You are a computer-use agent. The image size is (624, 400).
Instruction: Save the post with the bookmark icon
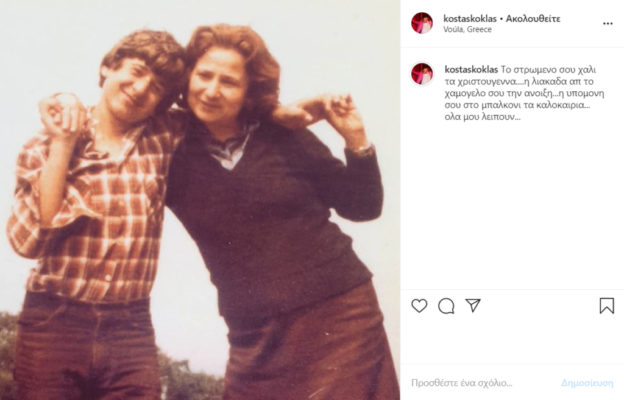606,306
